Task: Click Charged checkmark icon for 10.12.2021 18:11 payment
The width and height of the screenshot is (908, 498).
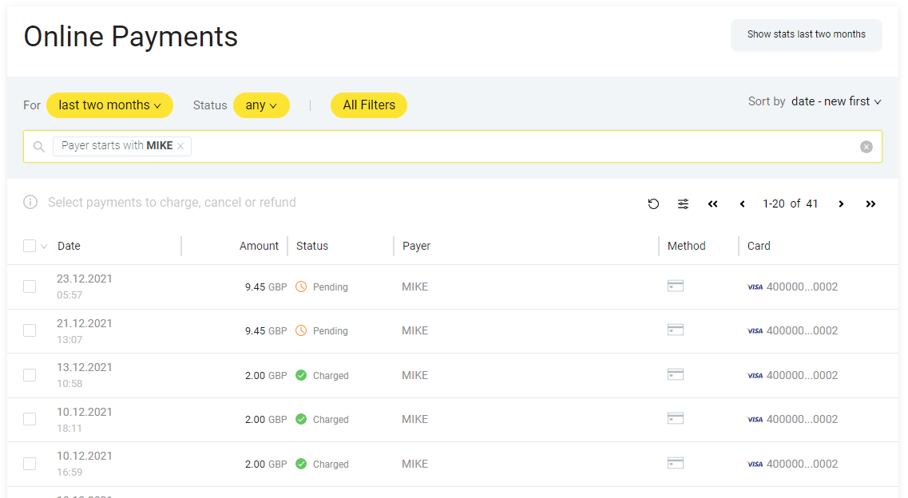Action: click(301, 419)
